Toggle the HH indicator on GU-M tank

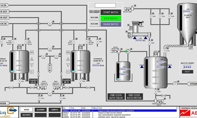(x=32, y=52)
